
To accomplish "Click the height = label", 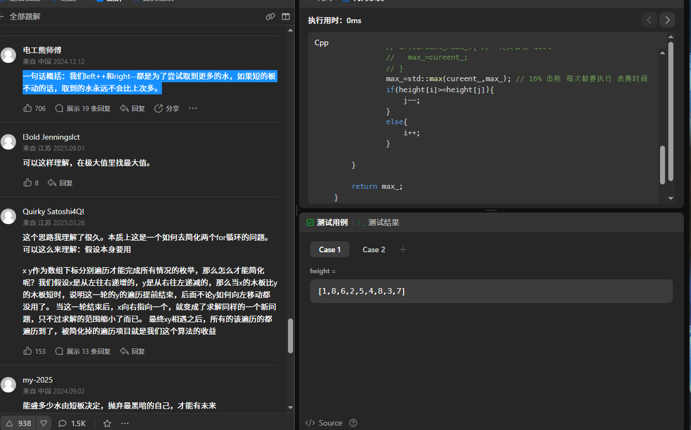I will (323, 271).
